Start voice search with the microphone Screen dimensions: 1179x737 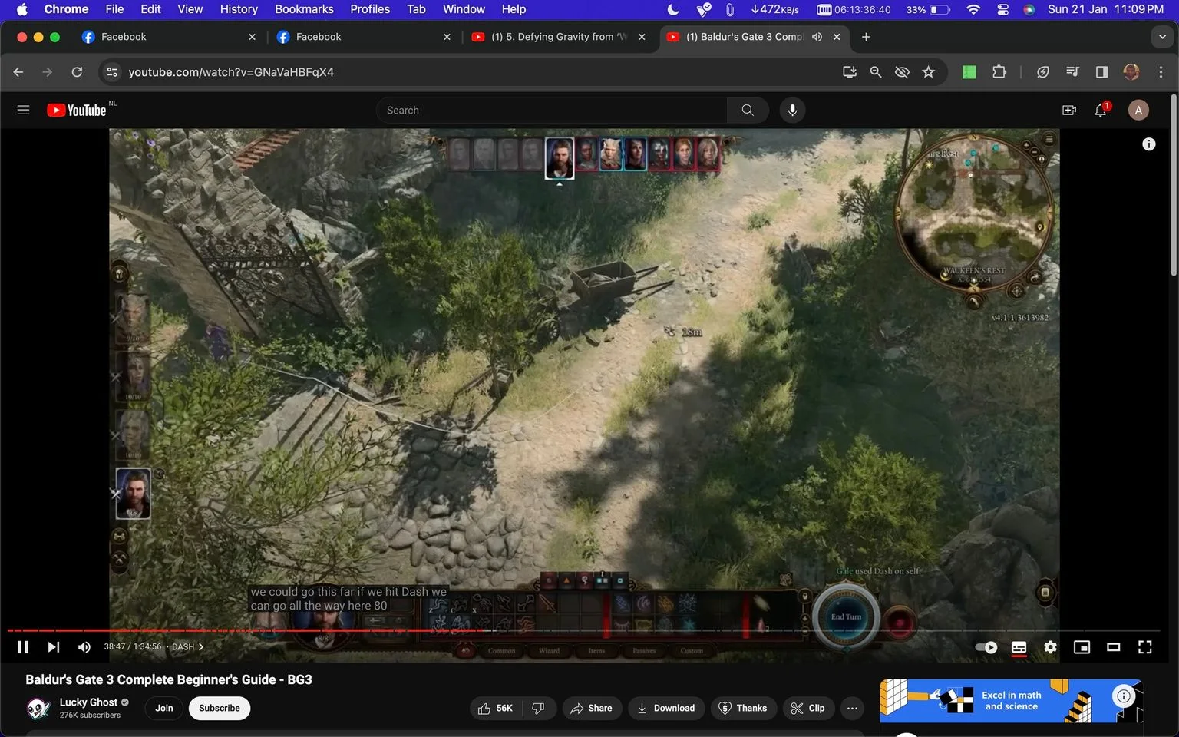point(792,110)
